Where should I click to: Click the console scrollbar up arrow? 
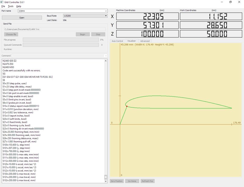(106, 61)
